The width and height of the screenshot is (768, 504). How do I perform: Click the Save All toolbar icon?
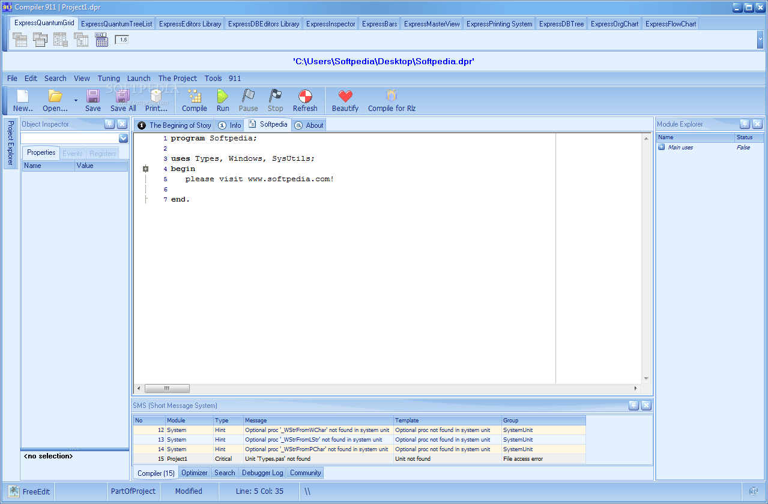[122, 96]
